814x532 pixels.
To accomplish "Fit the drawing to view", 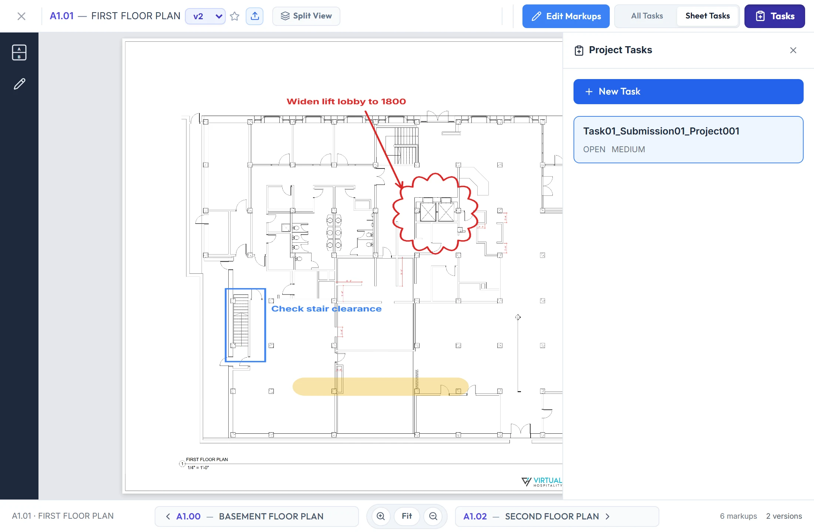I will pyautogui.click(x=407, y=516).
